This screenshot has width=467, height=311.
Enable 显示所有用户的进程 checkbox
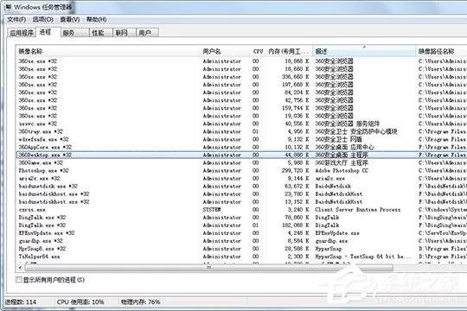pos(19,279)
